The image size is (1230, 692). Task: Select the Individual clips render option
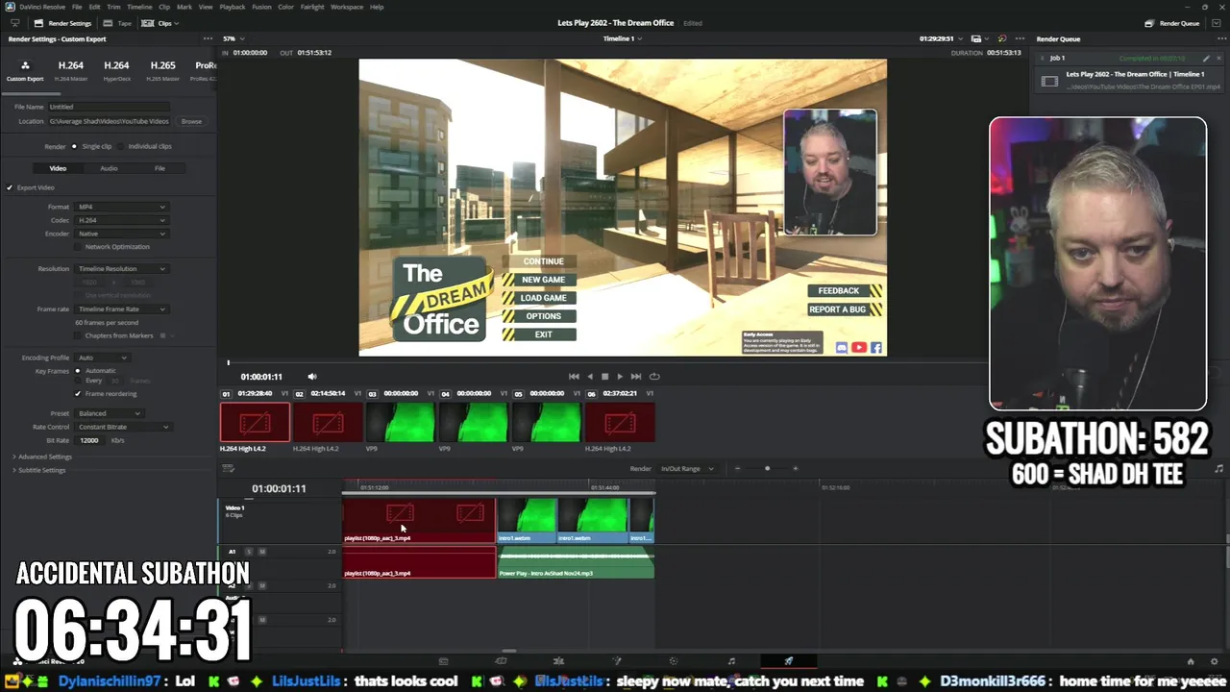point(120,146)
